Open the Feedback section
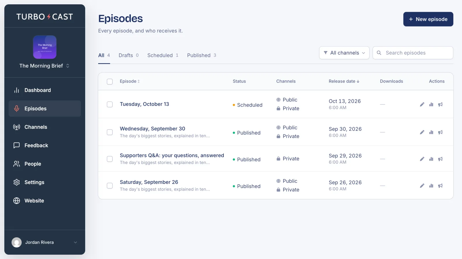 click(45, 146)
